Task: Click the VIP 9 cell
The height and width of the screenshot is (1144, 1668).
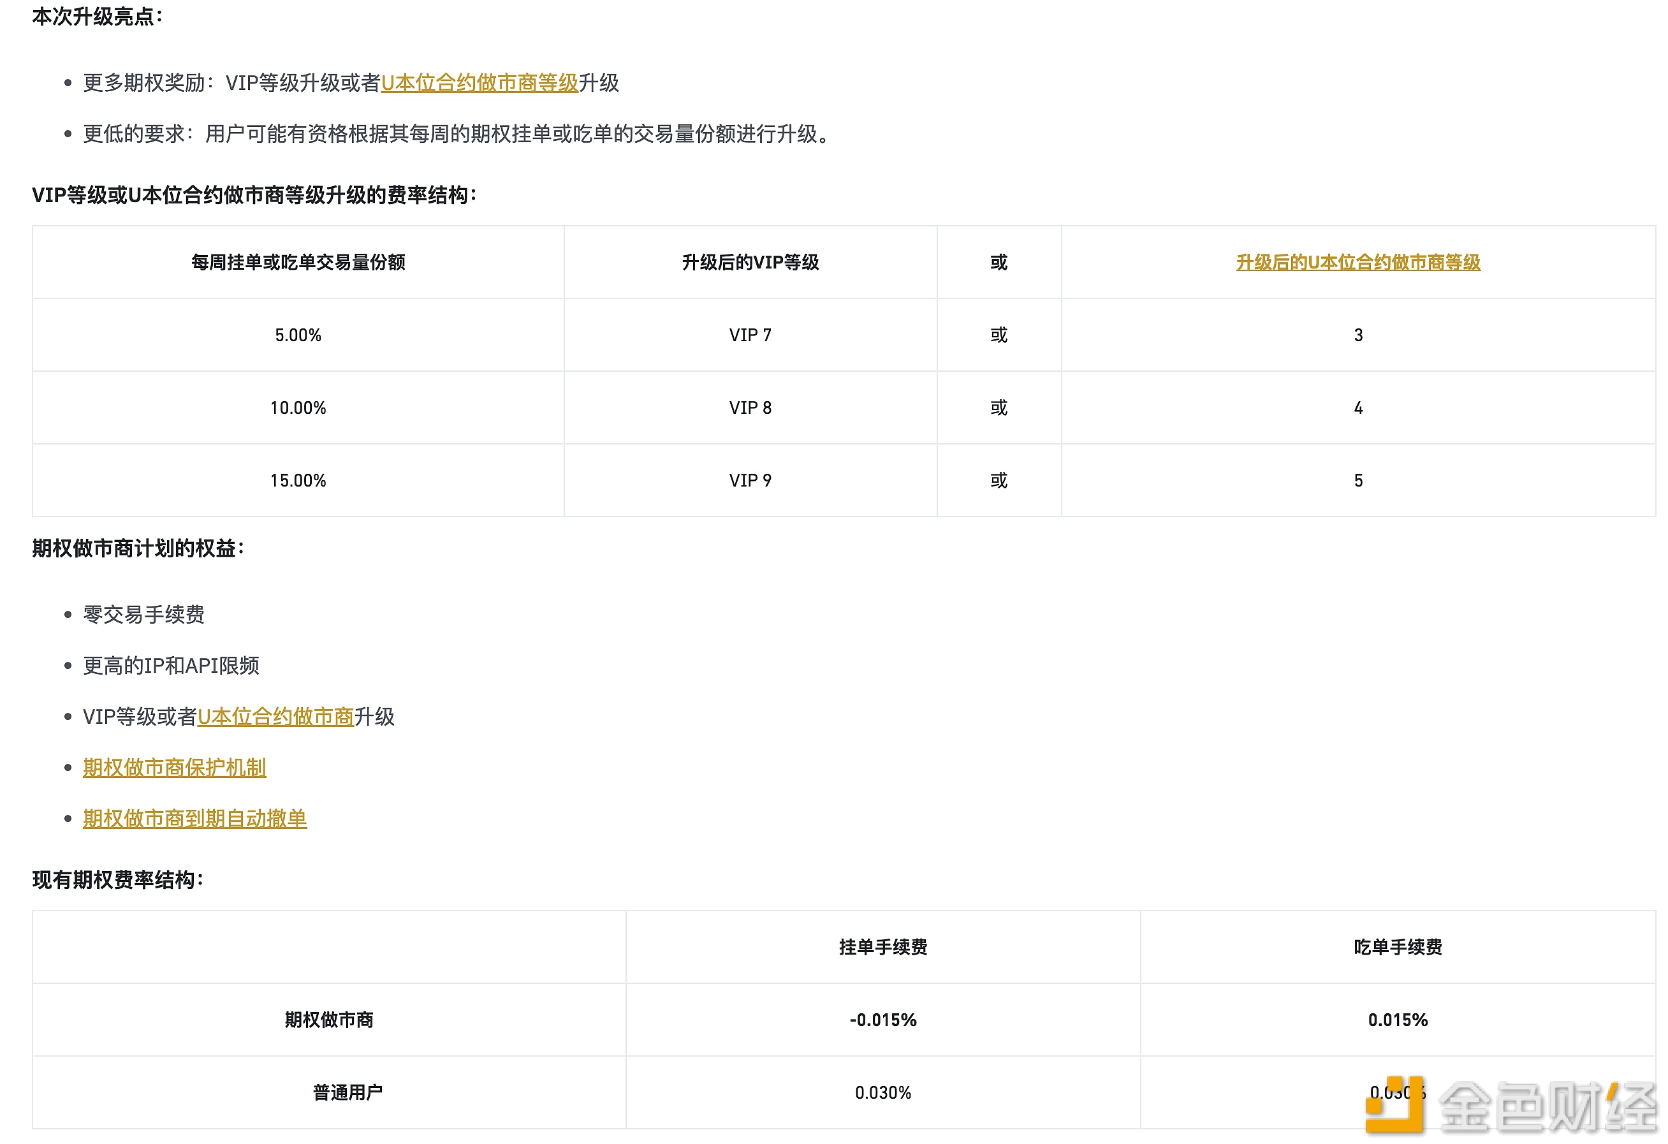Action: (750, 481)
